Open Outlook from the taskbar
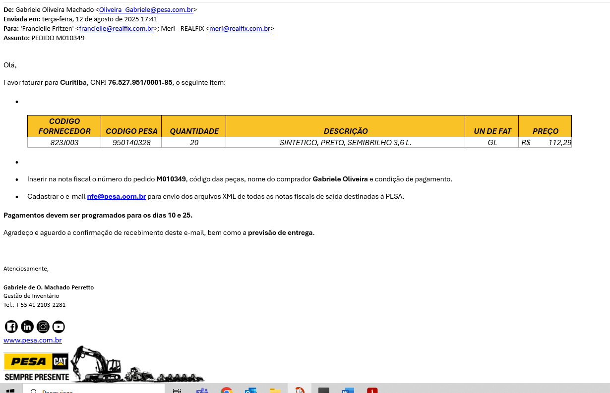Viewport: 610px width, 393px height. pos(250,391)
